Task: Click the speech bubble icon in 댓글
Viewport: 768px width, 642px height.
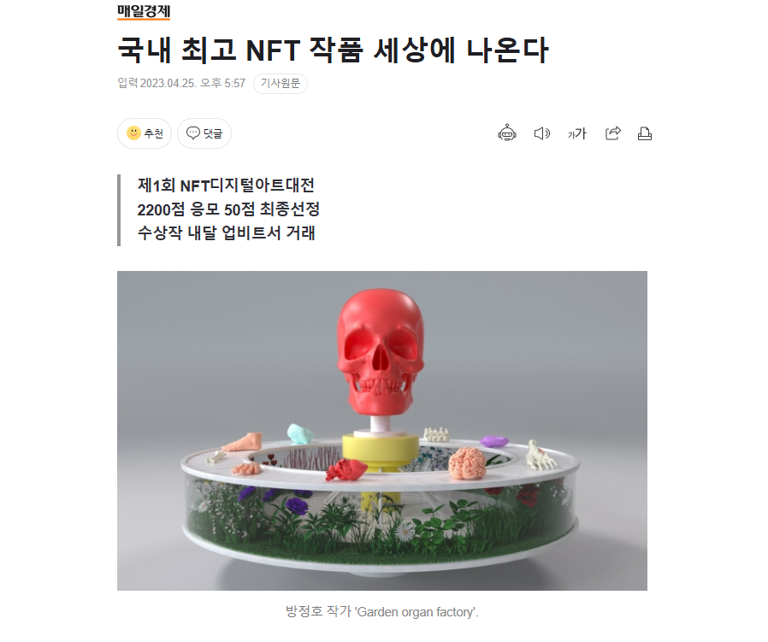Action: click(193, 133)
